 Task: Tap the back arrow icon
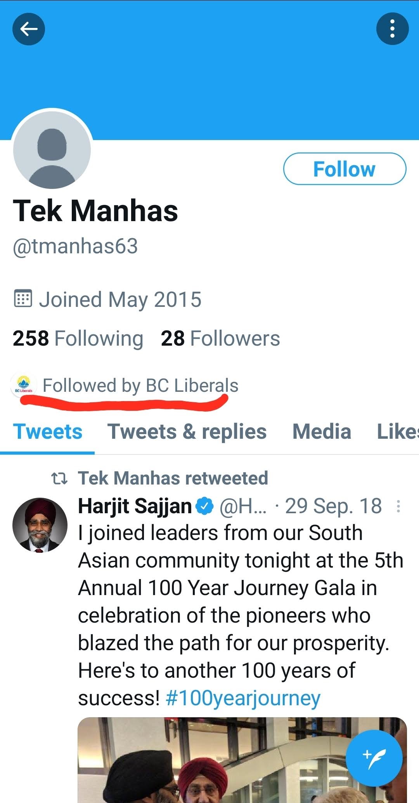point(29,29)
